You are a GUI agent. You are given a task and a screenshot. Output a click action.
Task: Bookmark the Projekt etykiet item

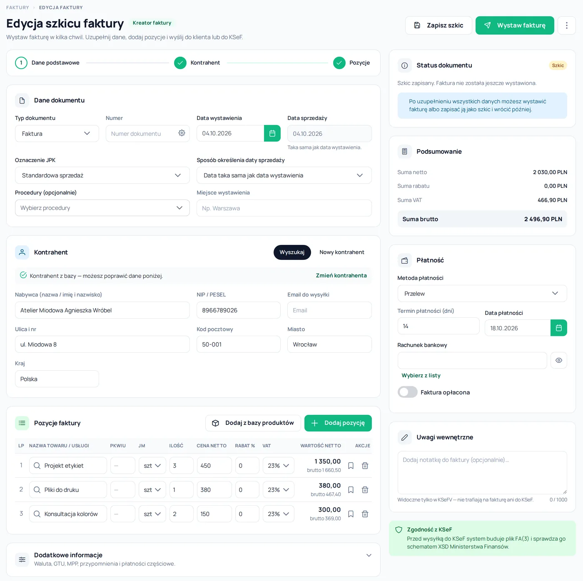(351, 466)
